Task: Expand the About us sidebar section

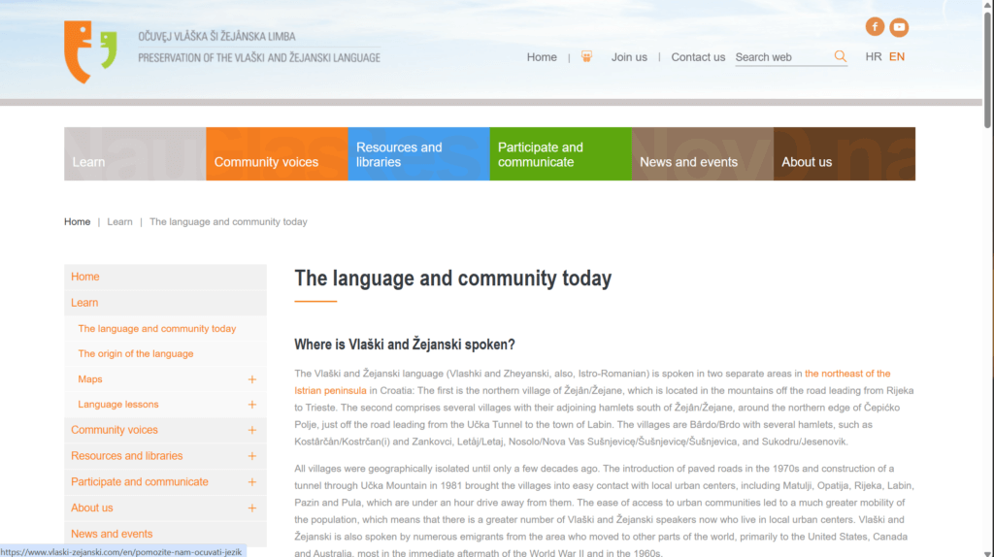Action: tap(252, 508)
